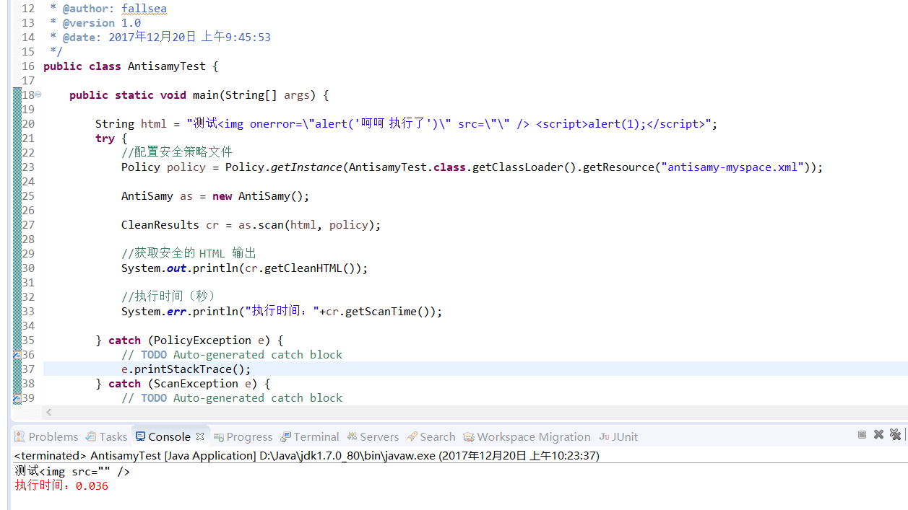This screenshot has width=908, height=510.
Task: Open the Terminal tab
Action: click(x=310, y=436)
